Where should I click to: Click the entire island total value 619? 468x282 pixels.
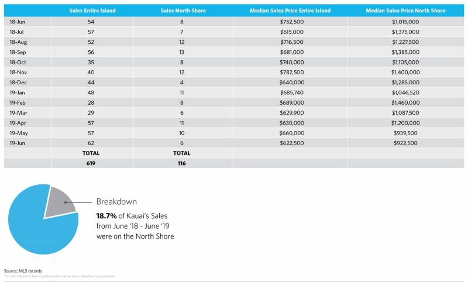(x=91, y=163)
